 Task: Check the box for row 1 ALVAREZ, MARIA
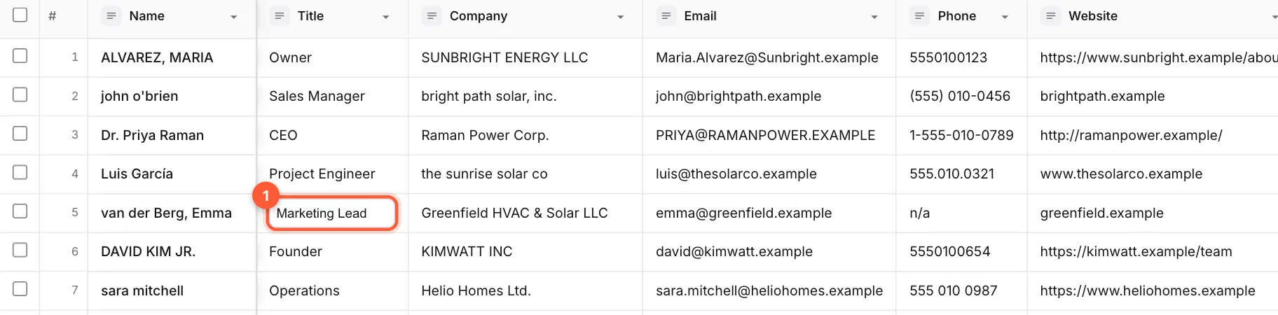click(20, 55)
